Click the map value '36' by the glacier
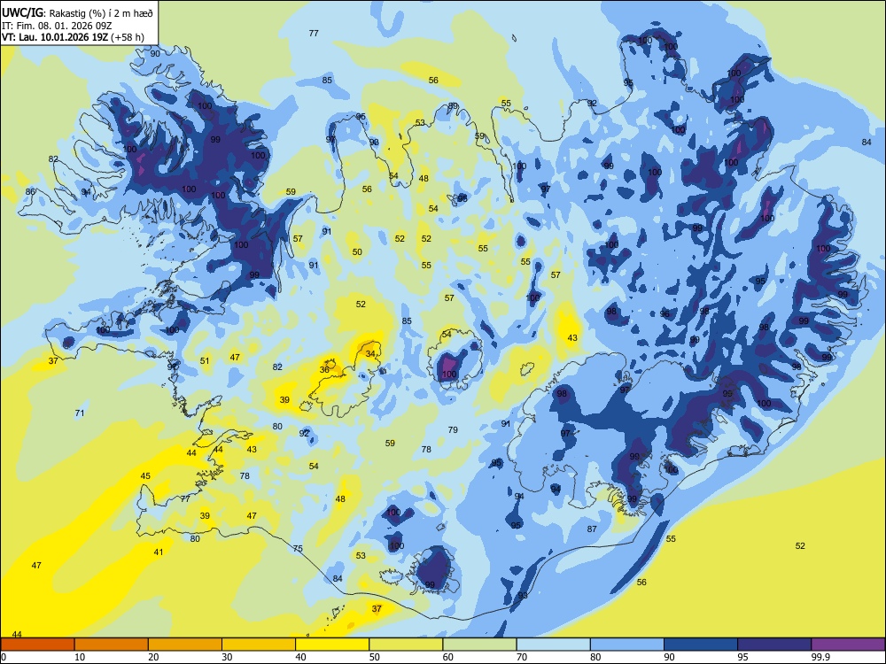The width and height of the screenshot is (886, 664). coord(324,370)
